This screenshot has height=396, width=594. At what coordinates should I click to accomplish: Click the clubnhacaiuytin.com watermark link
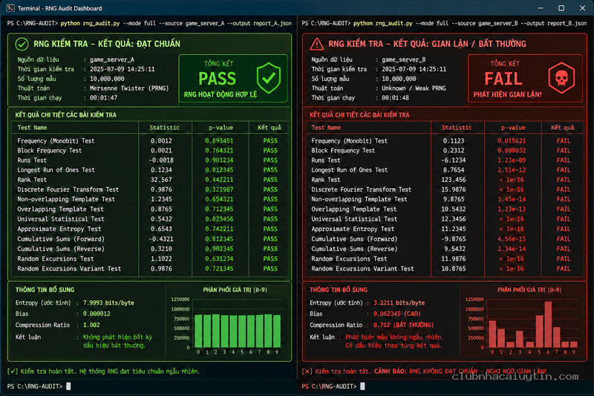tap(515, 376)
